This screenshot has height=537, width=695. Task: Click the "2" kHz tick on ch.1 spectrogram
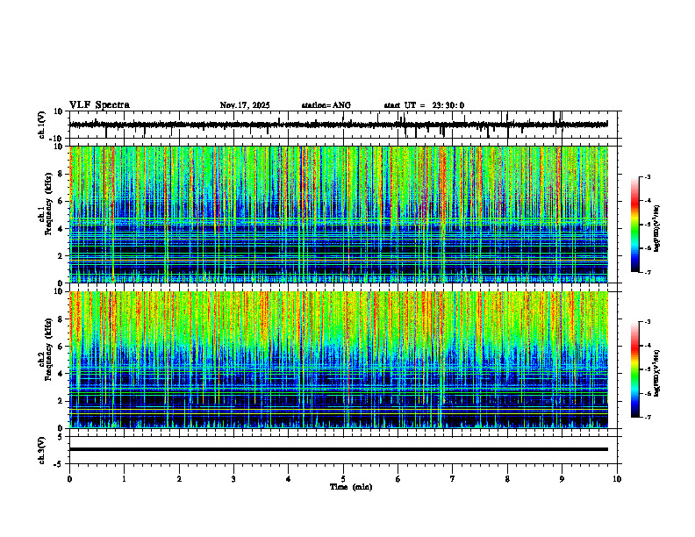coord(60,256)
